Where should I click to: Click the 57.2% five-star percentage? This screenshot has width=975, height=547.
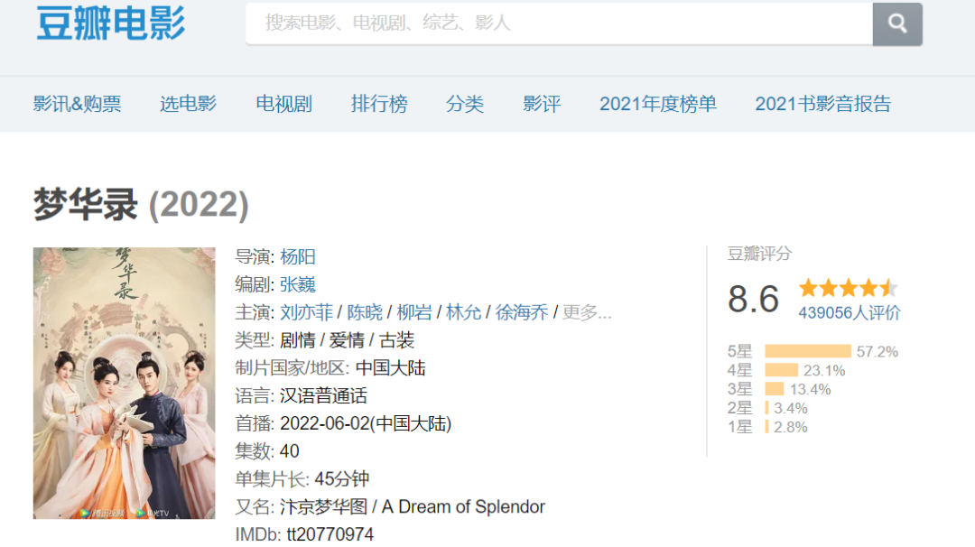pyautogui.click(x=877, y=352)
